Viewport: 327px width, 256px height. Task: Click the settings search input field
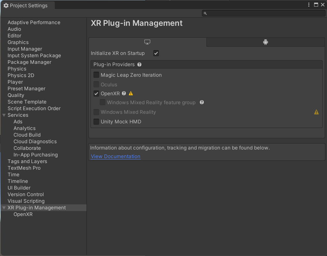tap(264, 13)
